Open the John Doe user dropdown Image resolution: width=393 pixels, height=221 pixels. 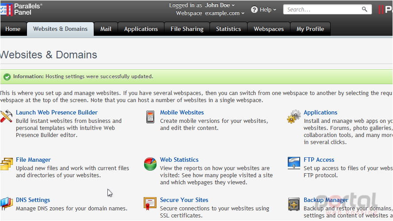coord(220,5)
